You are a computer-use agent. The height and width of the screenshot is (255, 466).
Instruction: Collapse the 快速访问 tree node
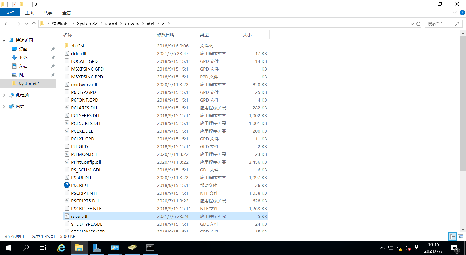pyautogui.click(x=4, y=40)
